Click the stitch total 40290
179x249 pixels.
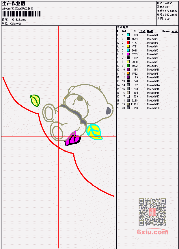tap(169, 3)
